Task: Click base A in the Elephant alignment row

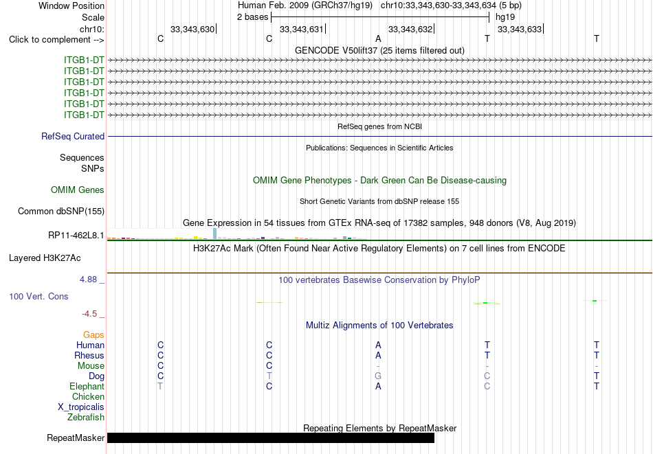Action: point(378,386)
